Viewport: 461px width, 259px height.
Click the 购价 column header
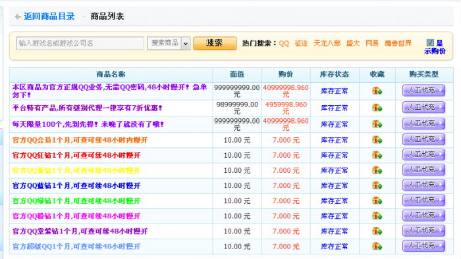click(x=286, y=74)
